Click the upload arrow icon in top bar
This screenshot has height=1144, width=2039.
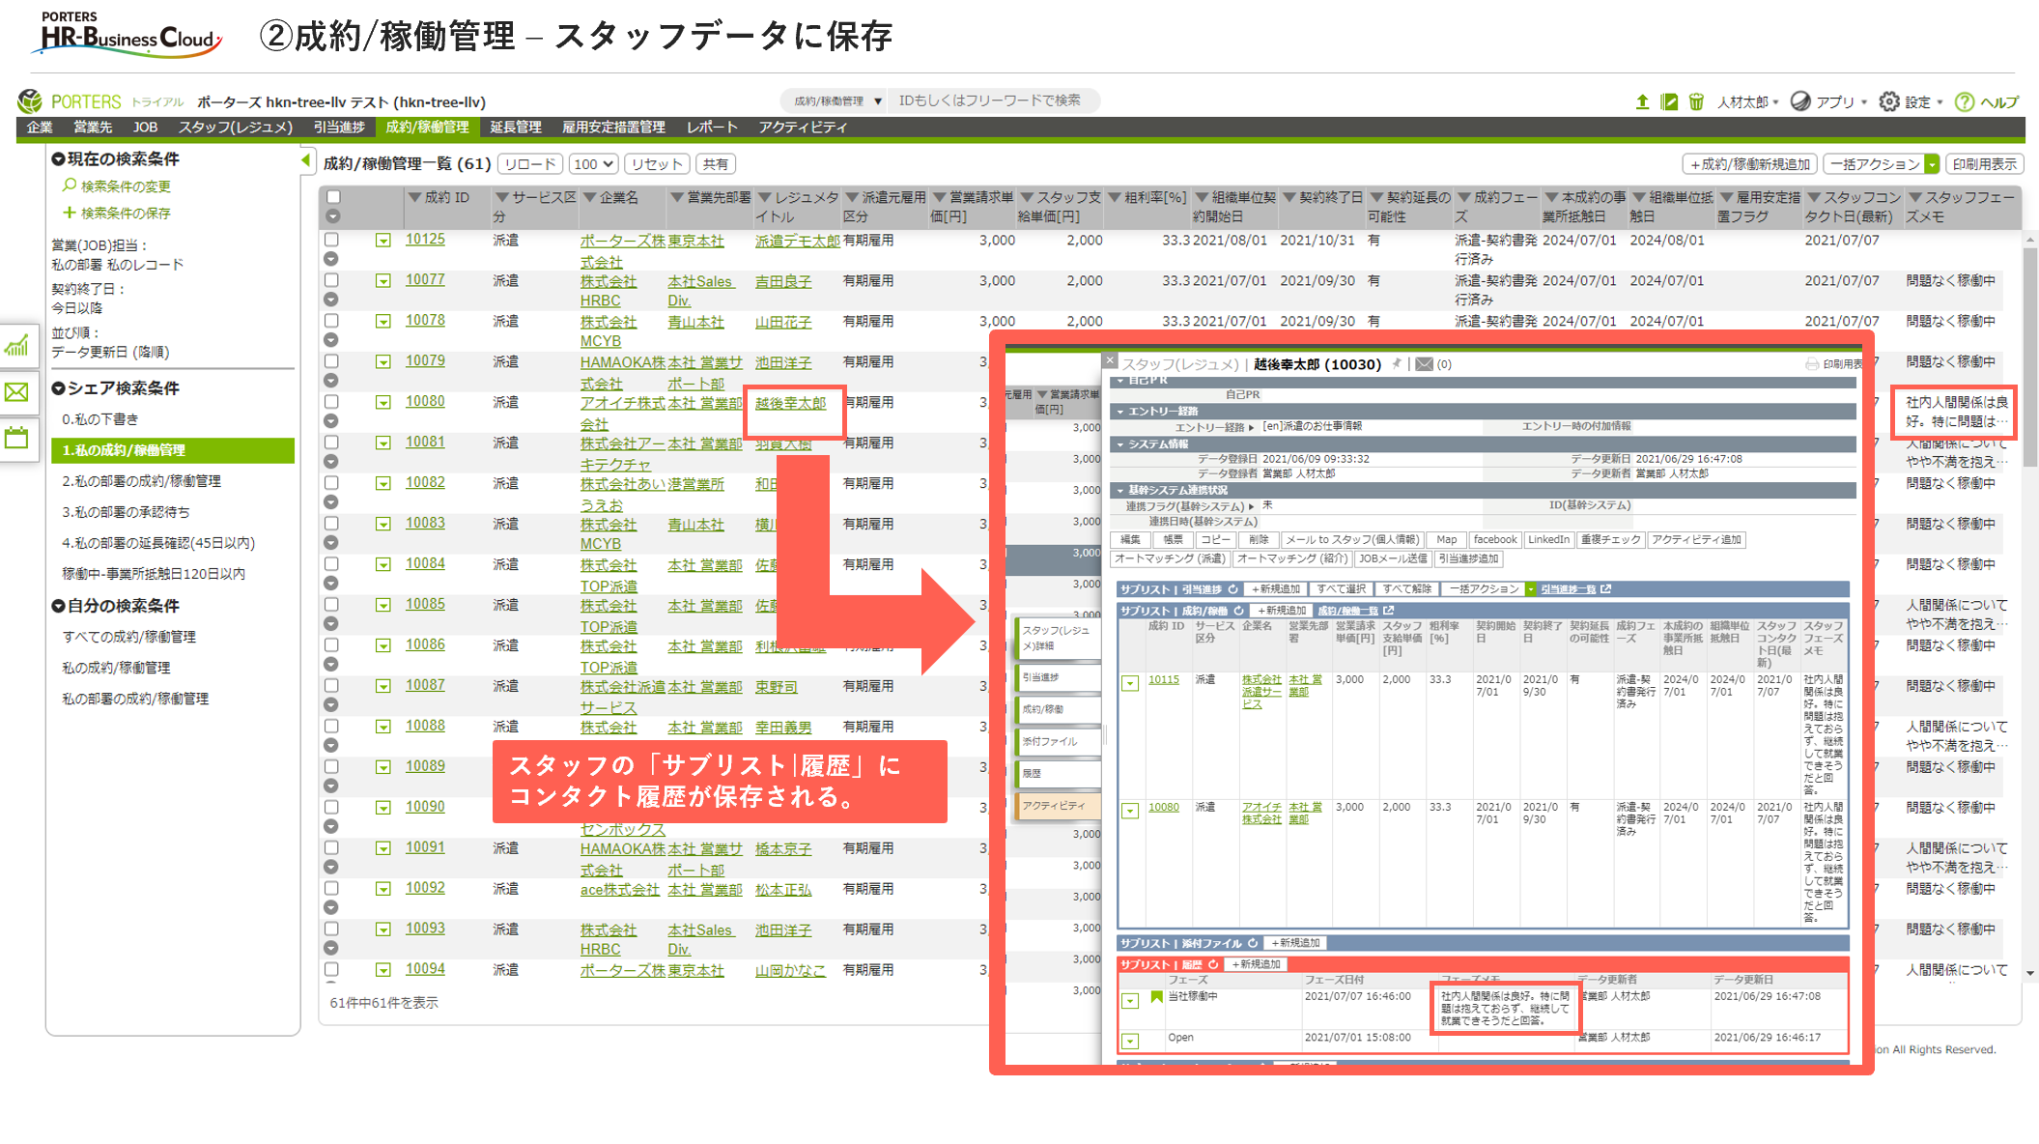click(1642, 101)
